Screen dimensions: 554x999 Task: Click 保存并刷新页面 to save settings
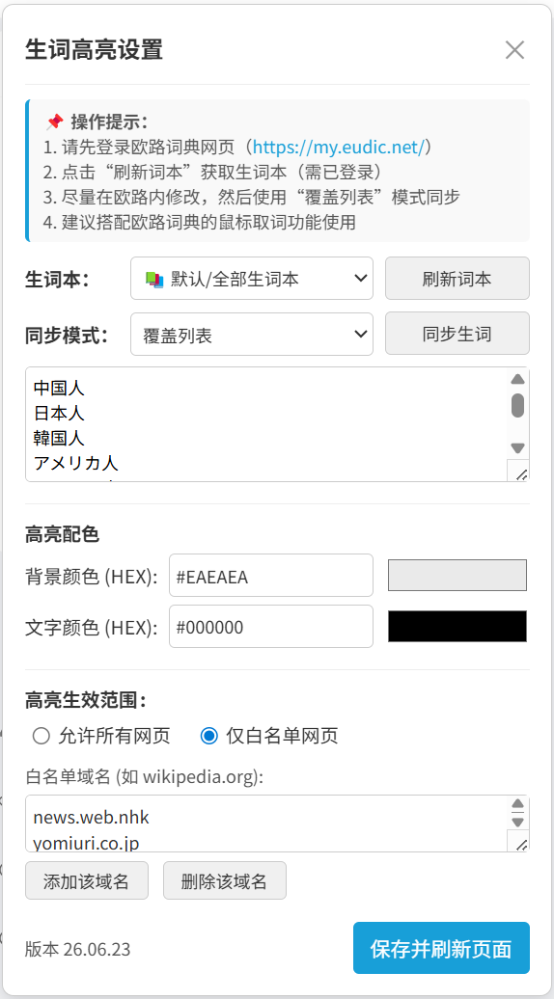(441, 948)
